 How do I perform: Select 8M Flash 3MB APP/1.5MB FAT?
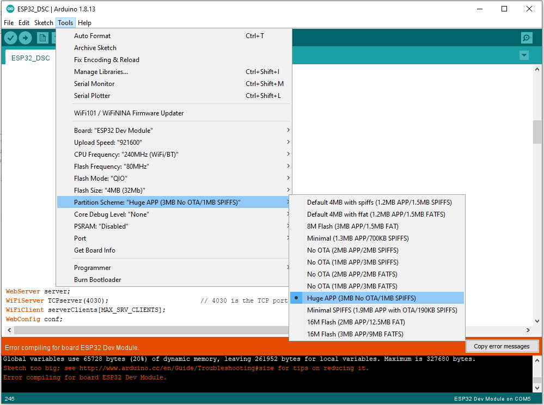(377, 226)
